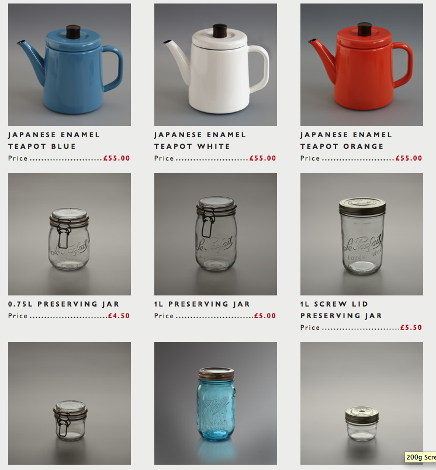View the 0.75L preserving jar photo

tap(70, 234)
